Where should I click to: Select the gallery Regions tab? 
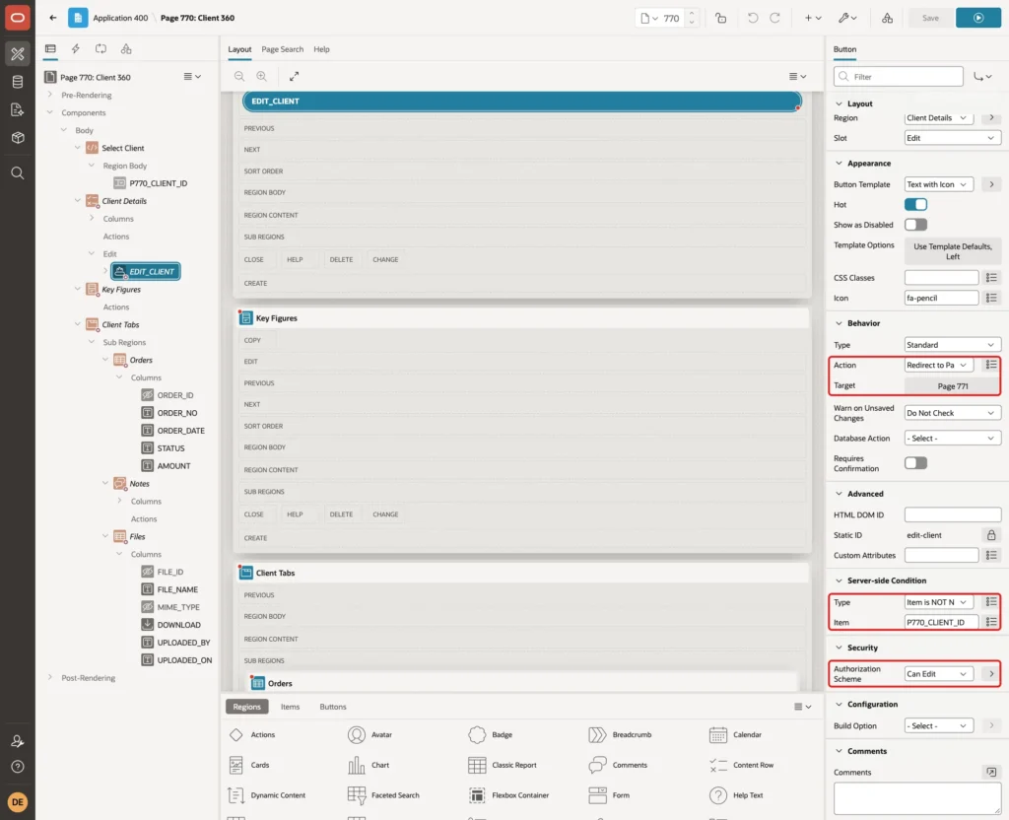pos(247,707)
